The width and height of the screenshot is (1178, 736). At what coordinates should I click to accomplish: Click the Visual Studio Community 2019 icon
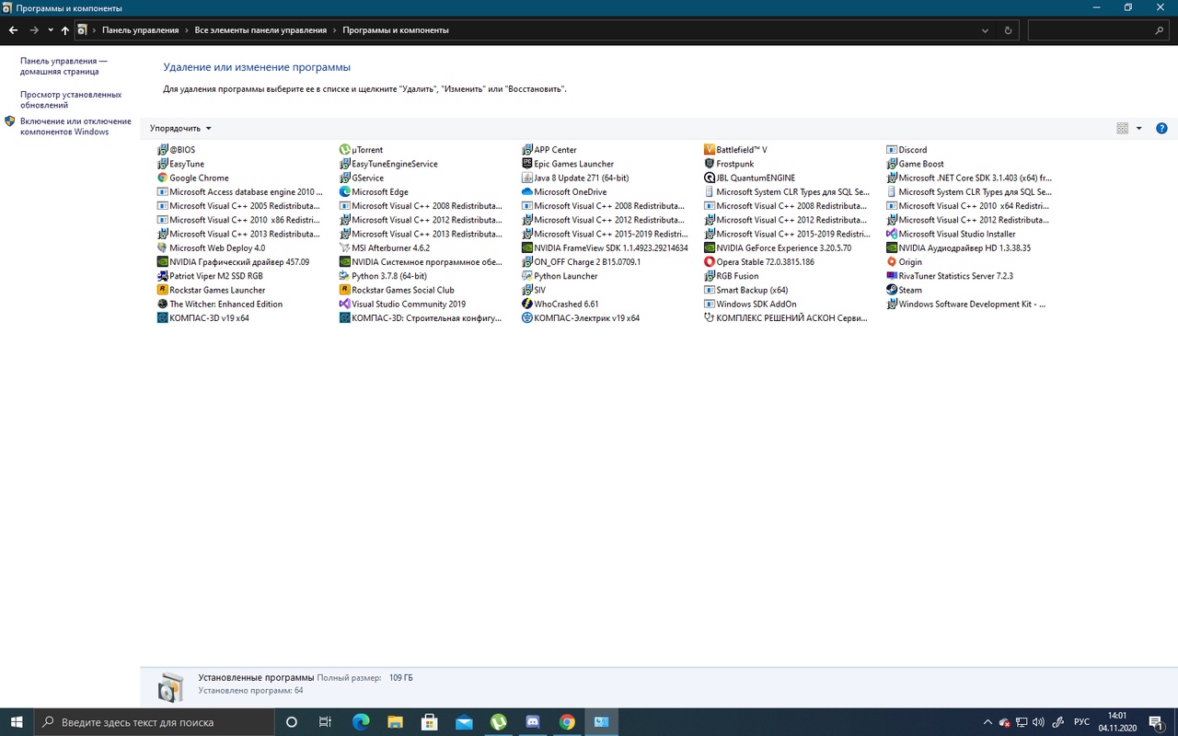click(345, 304)
